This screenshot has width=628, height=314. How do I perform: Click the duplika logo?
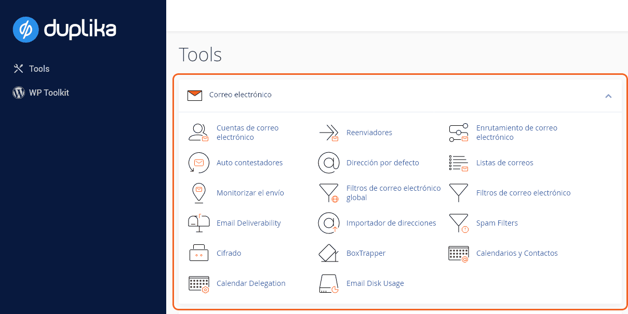click(x=64, y=29)
